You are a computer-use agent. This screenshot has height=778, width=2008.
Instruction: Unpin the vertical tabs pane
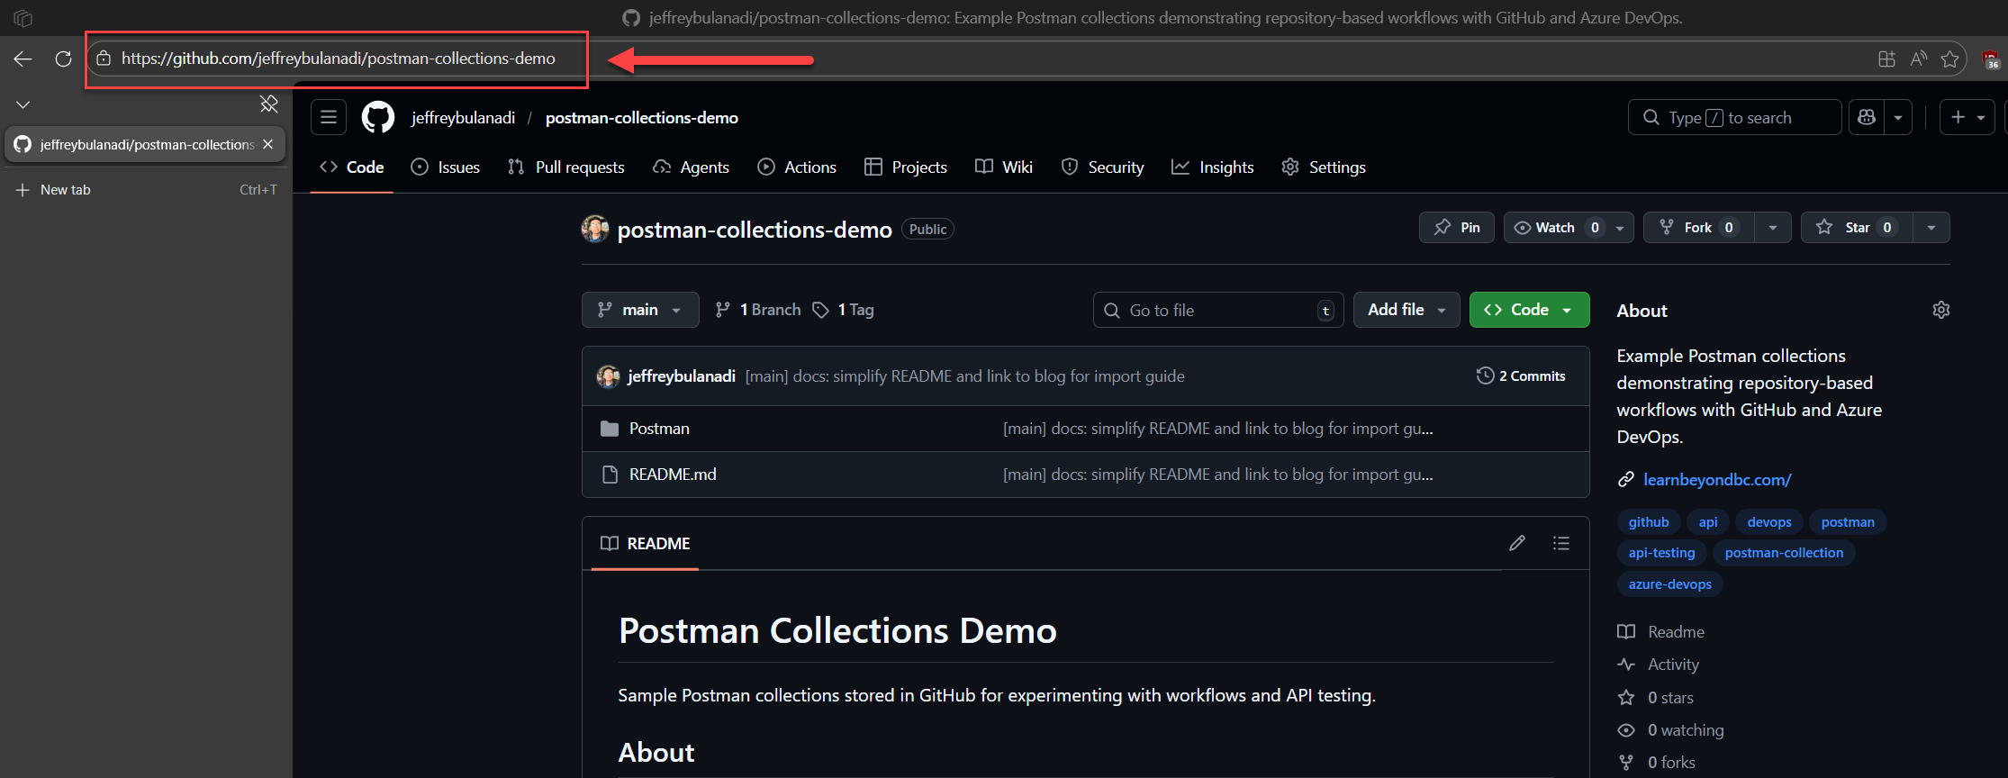[x=268, y=104]
